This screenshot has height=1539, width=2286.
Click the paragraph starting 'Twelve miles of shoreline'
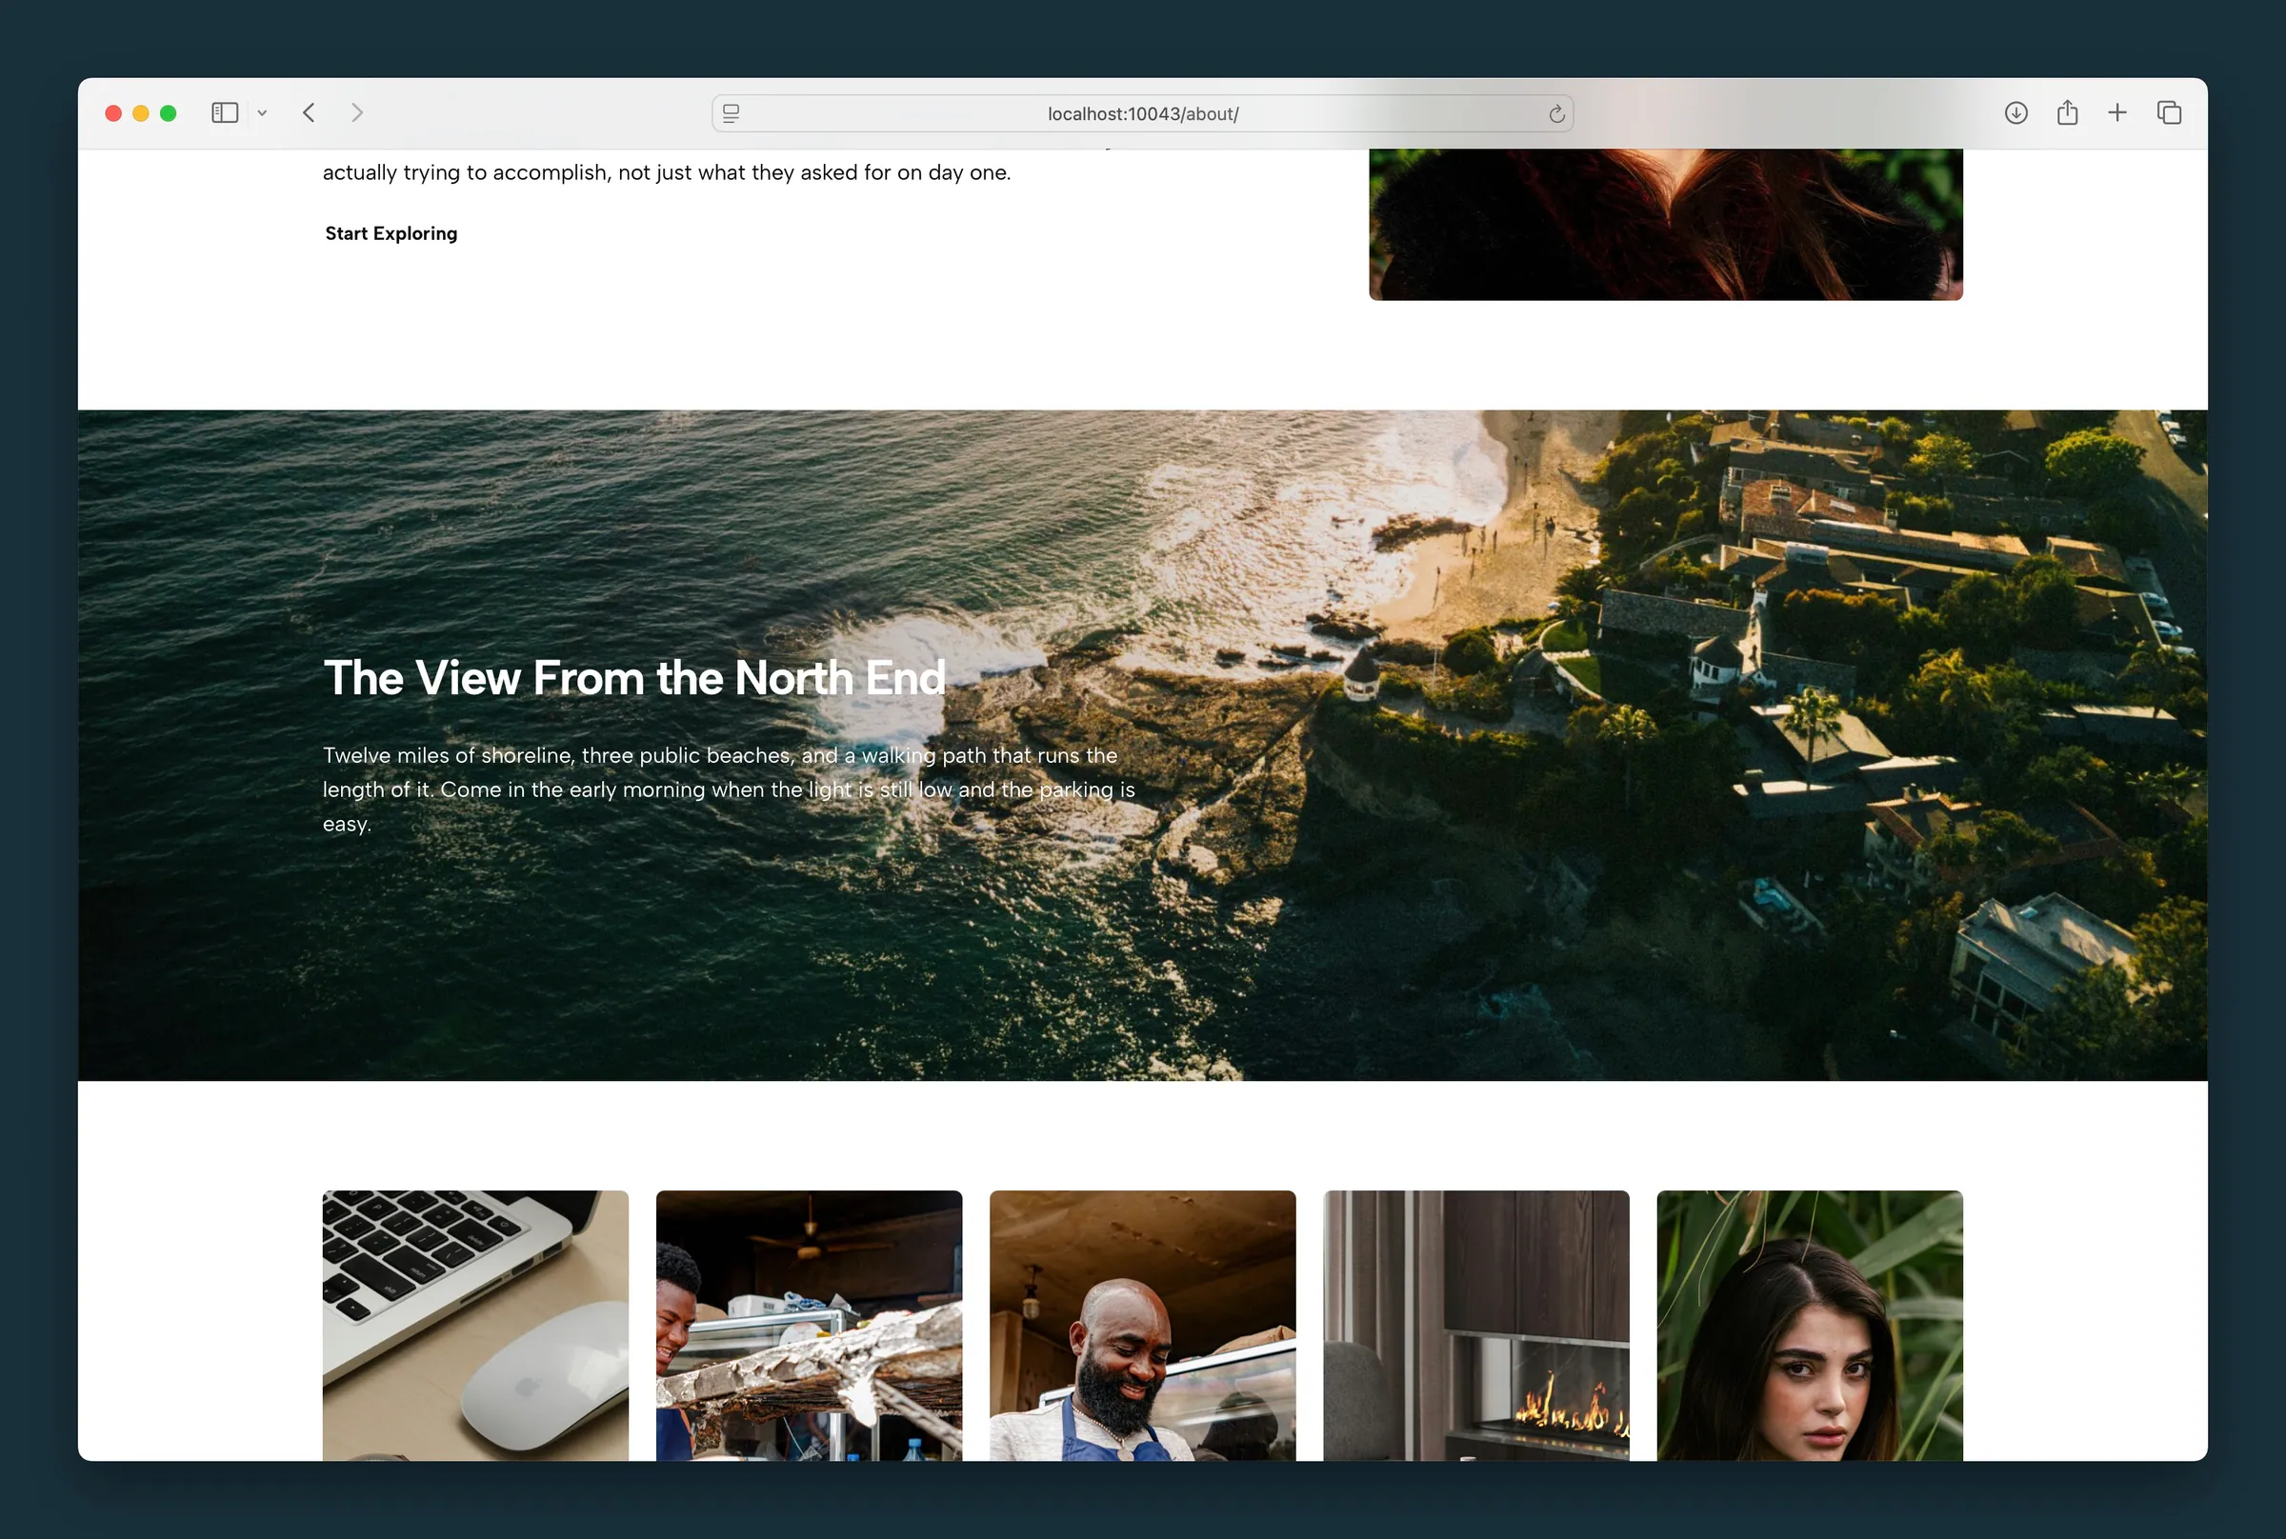[729, 789]
